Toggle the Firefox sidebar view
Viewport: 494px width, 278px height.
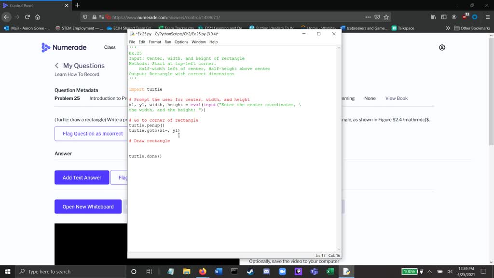[444, 17]
